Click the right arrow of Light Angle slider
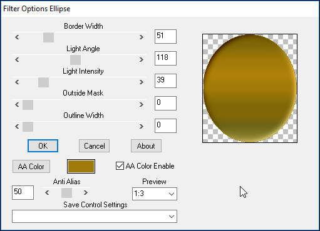Image resolution: width=320 pixels, height=231 pixels. coord(142,60)
